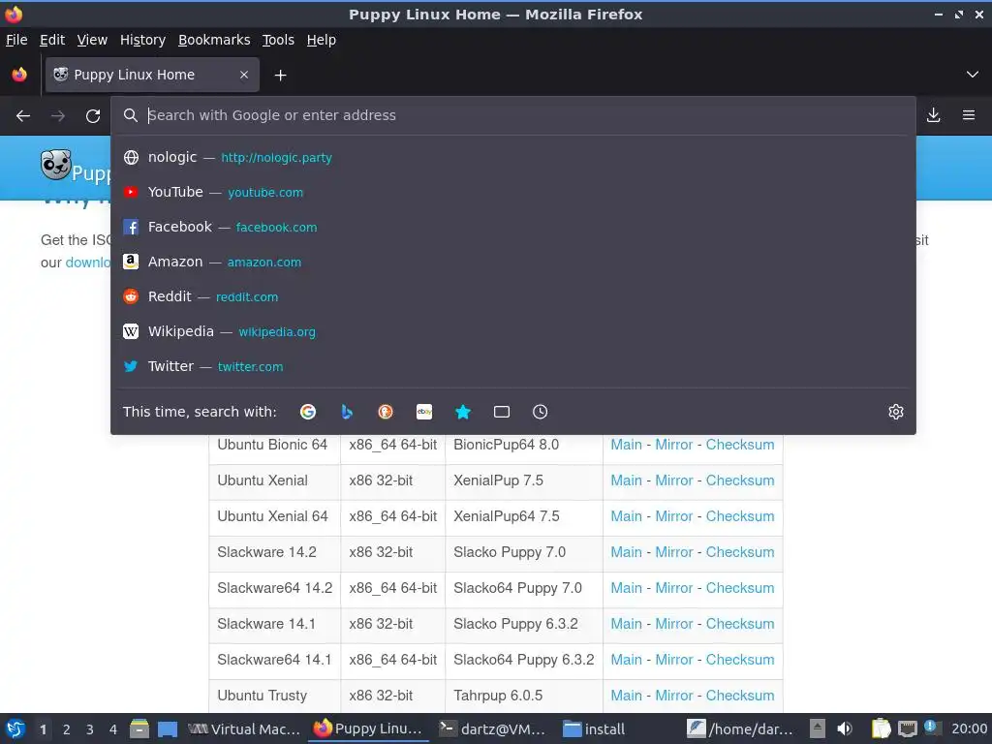
Task: Switch to workspace 2 in taskbar
Action: (x=67, y=729)
